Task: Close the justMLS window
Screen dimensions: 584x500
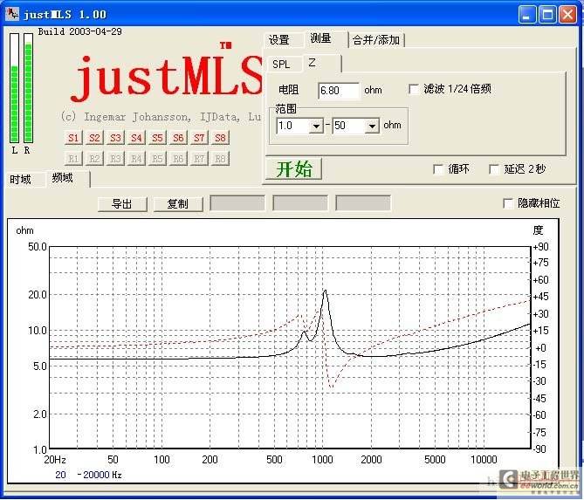Action: (x=567, y=15)
